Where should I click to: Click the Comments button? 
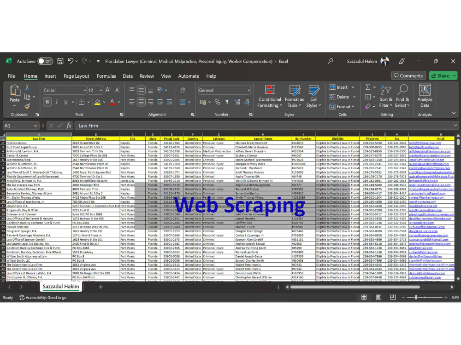click(408, 76)
